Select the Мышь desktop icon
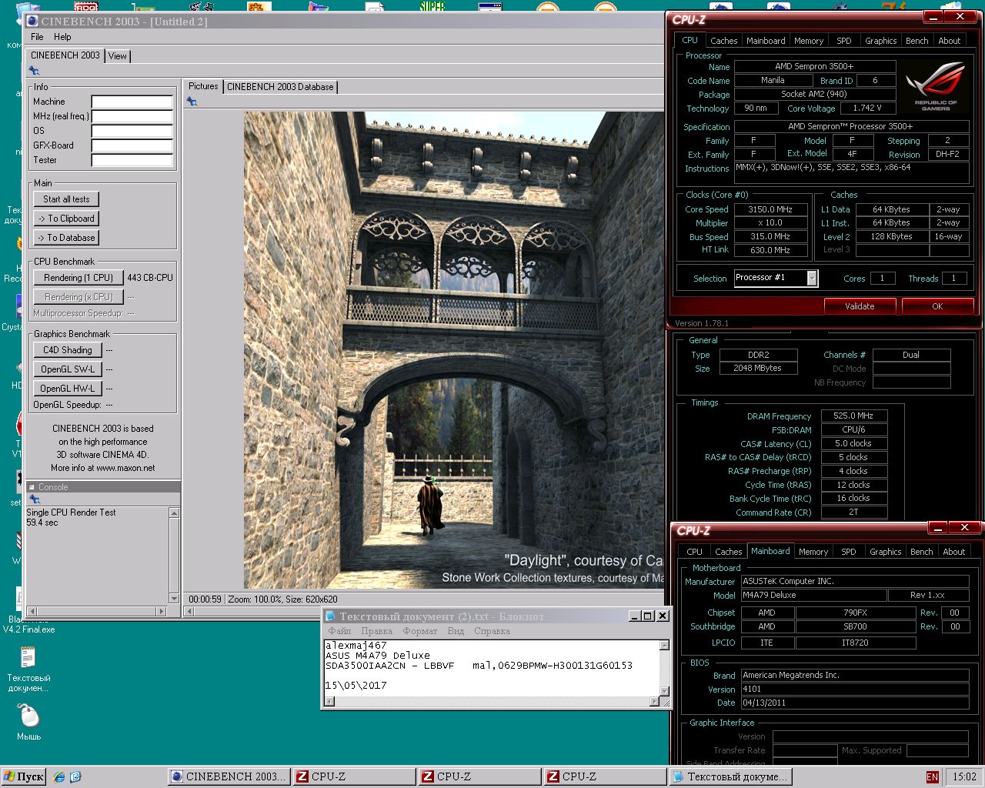 29,722
